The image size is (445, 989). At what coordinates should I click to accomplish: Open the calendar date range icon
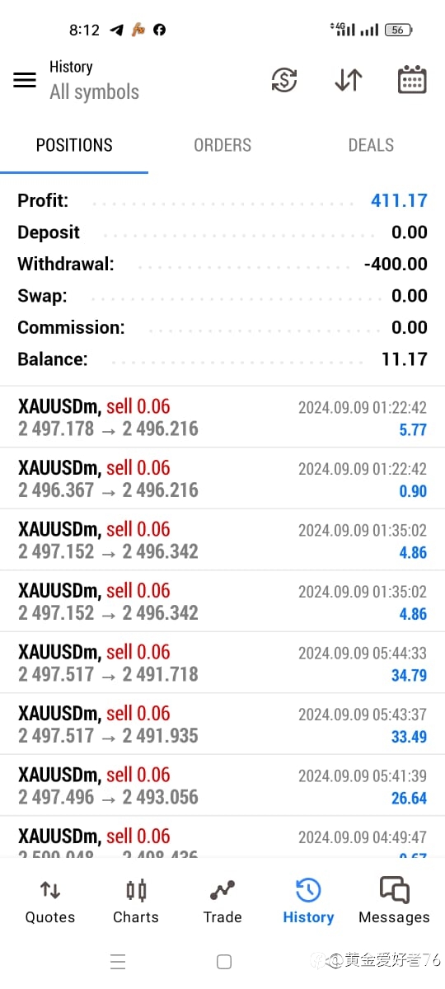click(412, 80)
